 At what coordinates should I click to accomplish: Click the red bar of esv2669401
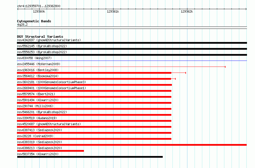[94, 91]
